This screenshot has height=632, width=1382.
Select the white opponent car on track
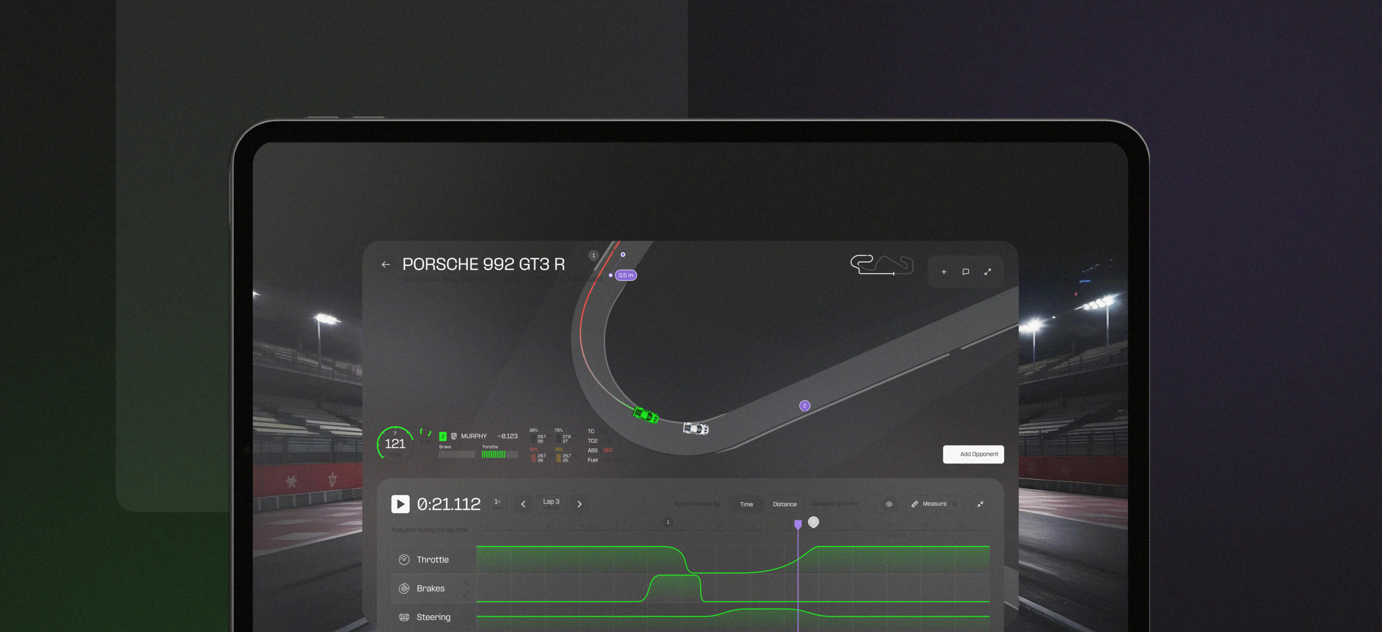(x=696, y=428)
